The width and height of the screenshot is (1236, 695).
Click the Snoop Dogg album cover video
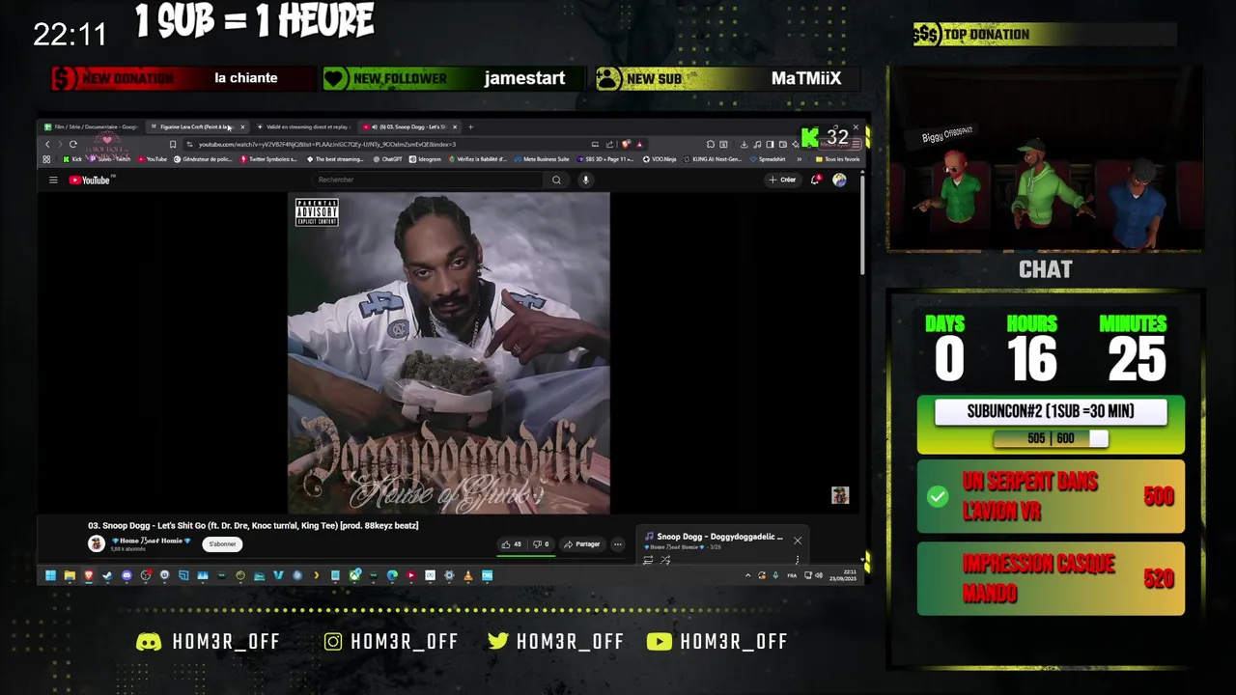pyautogui.click(x=449, y=353)
